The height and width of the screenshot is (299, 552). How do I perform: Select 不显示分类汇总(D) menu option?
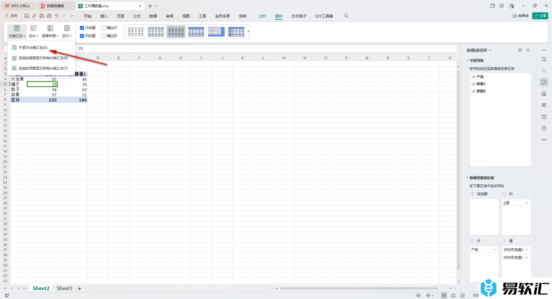33,47
